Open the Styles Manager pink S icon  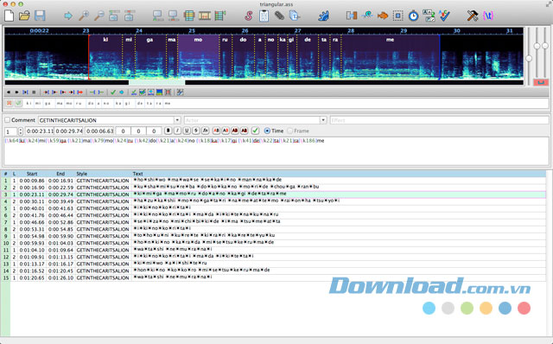click(x=249, y=16)
